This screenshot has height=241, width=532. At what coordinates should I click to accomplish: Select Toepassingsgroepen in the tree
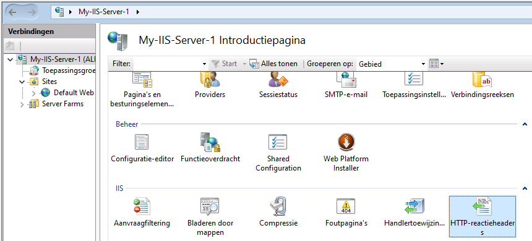[69, 70]
